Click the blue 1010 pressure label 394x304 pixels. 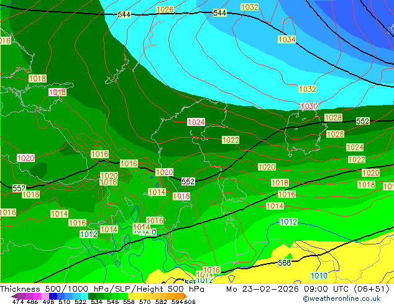point(319,276)
